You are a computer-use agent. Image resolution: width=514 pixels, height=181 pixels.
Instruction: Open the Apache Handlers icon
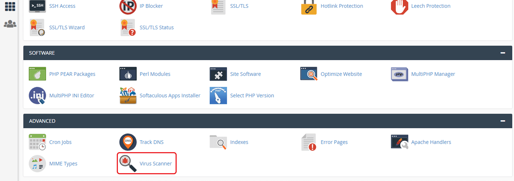(399, 142)
